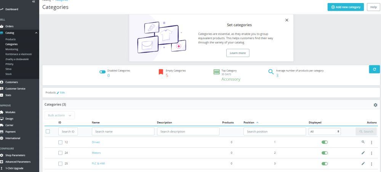Click Add new category button
Screen dimensions: 381x172
click(346, 7)
